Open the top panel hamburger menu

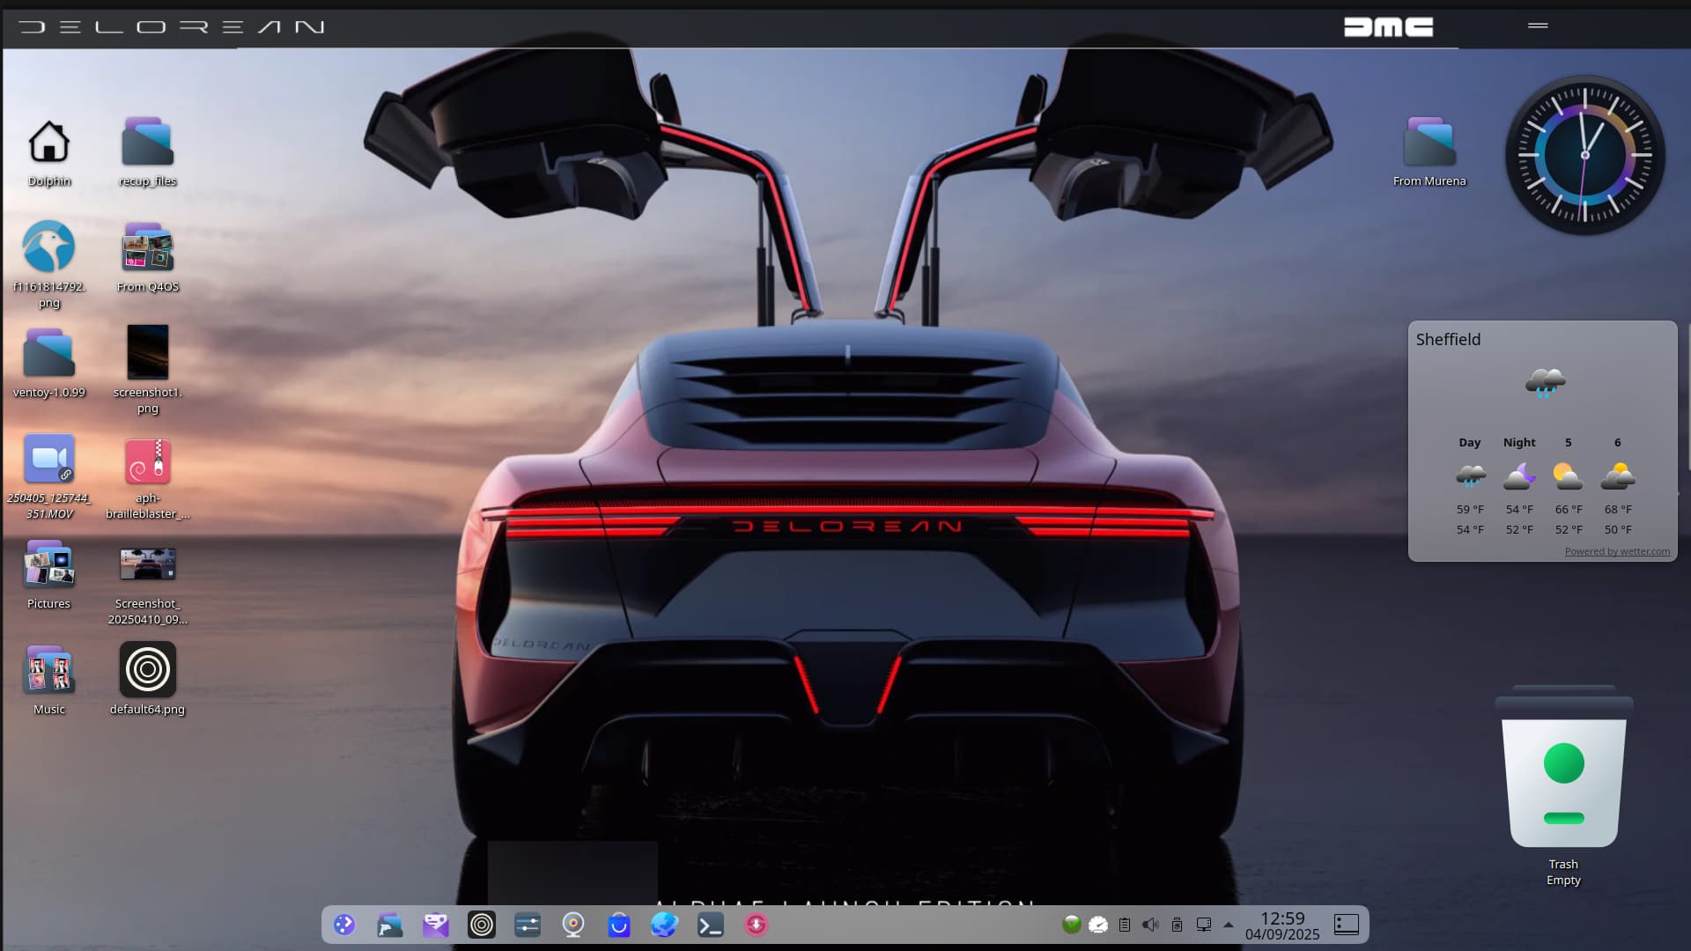[x=1538, y=26]
